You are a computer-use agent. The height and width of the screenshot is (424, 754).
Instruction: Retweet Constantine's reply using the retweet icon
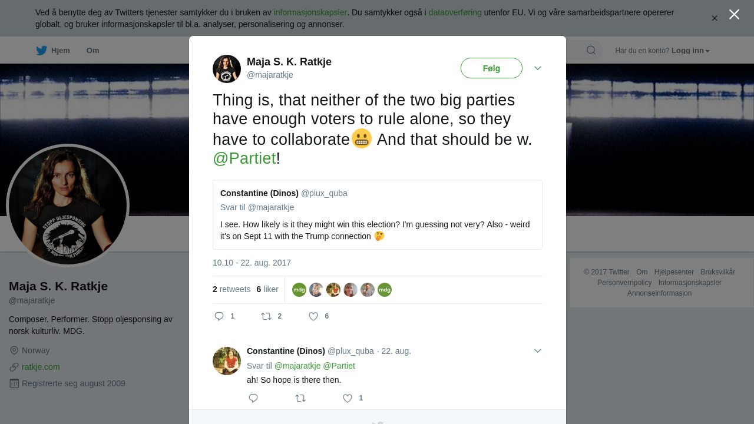(x=300, y=398)
